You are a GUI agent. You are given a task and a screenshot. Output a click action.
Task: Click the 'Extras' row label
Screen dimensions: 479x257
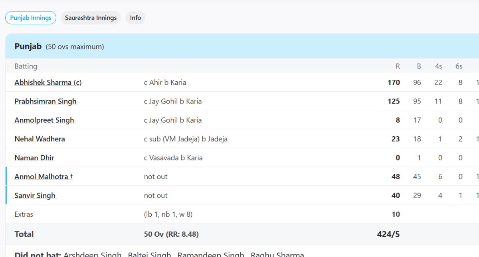[x=24, y=214]
